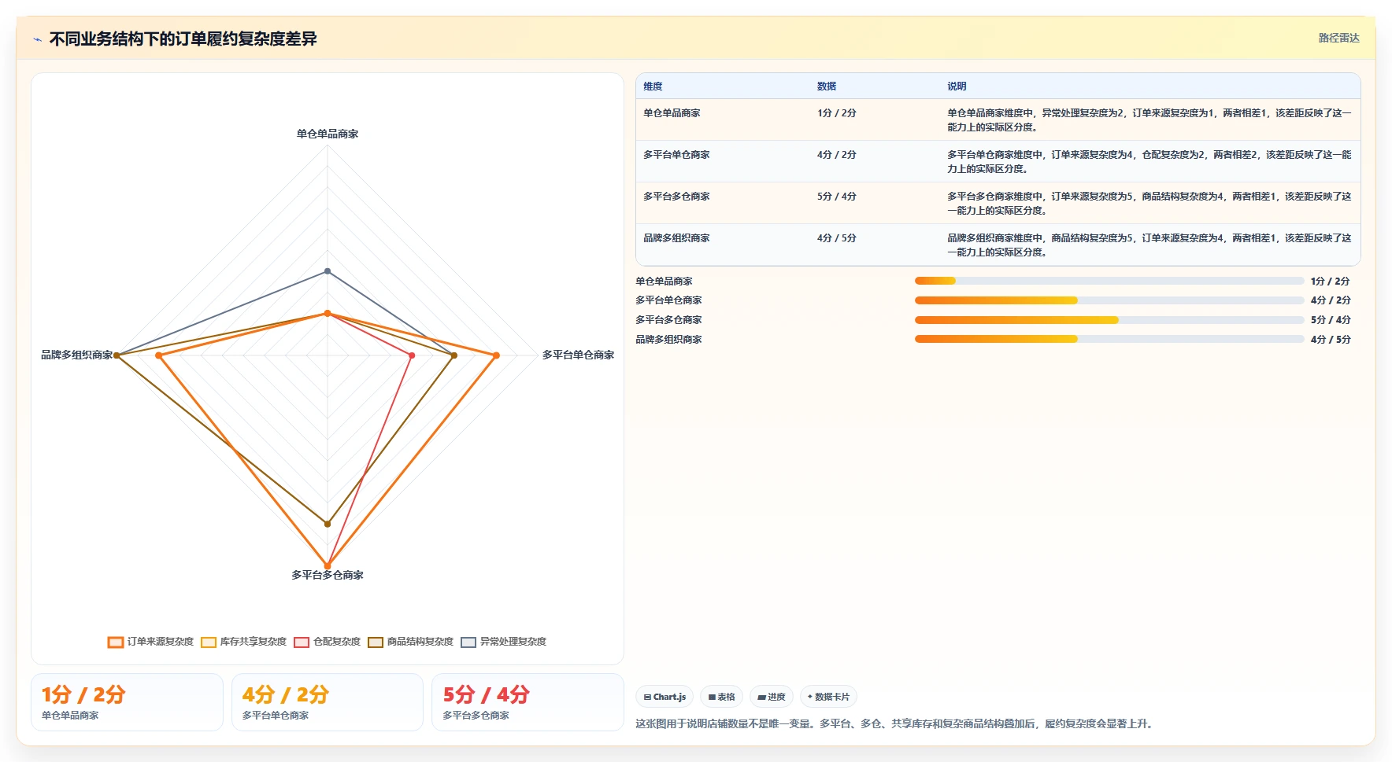Click the 路径雷达 label in header
1392x762 pixels.
point(1339,38)
